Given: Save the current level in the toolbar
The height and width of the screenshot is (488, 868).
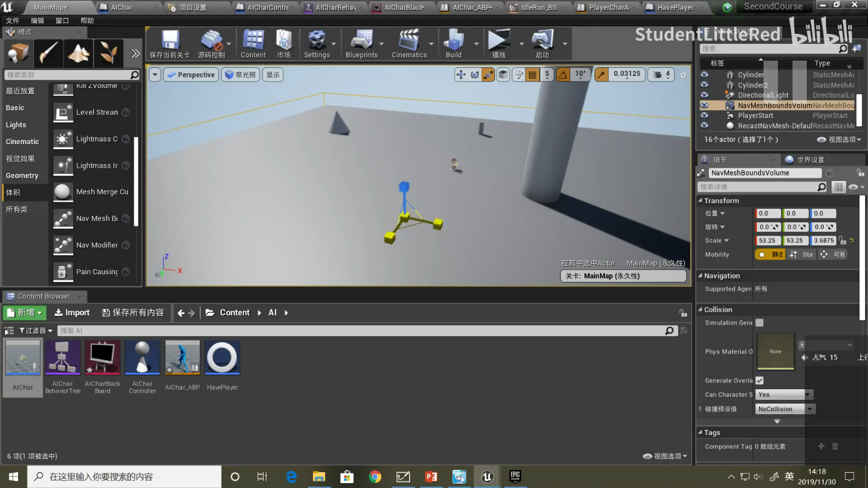Looking at the screenshot, I should pos(170,44).
